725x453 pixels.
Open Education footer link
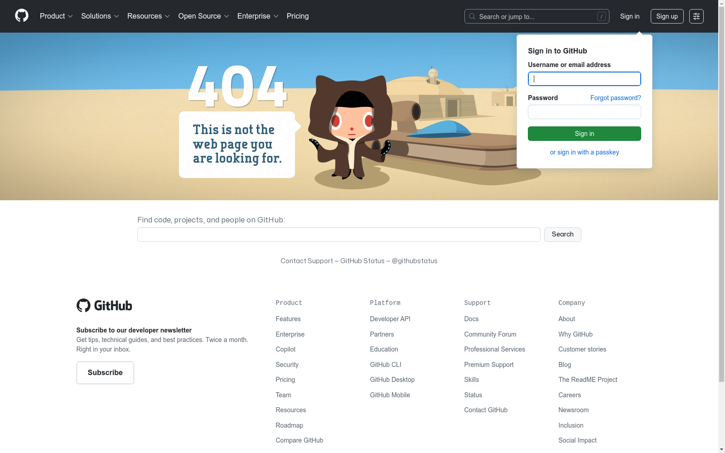pyautogui.click(x=384, y=349)
